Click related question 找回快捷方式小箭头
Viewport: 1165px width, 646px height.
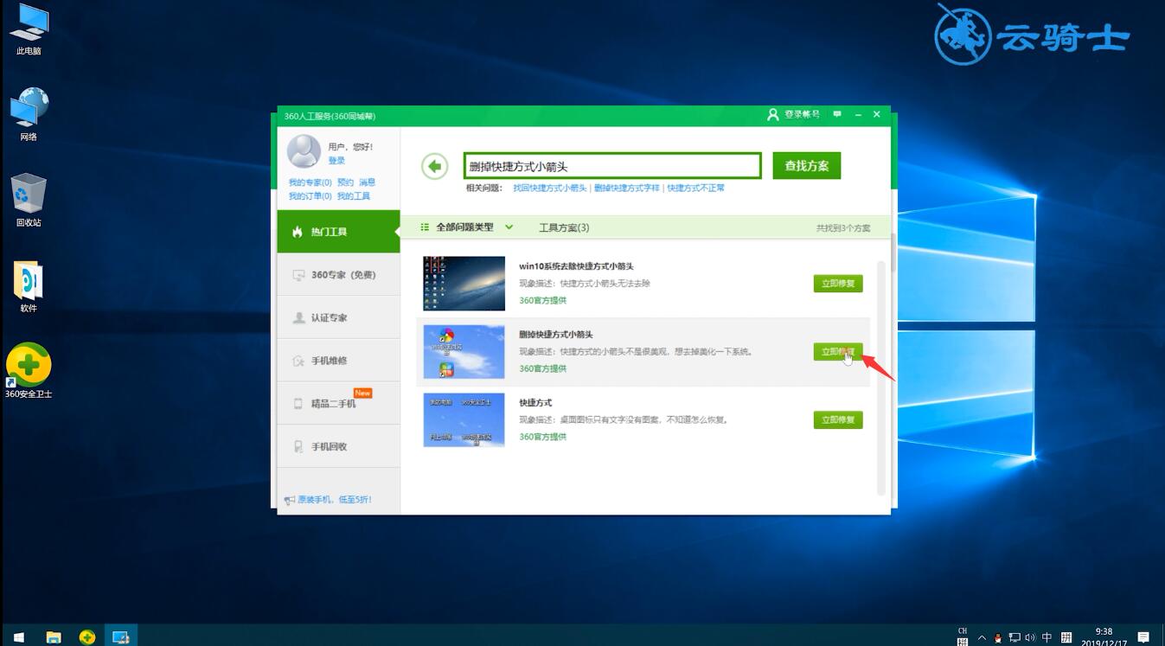click(550, 188)
